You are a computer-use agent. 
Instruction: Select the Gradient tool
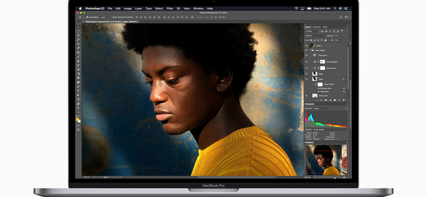pyautogui.click(x=78, y=73)
